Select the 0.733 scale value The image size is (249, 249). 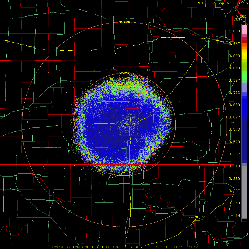tap(234, 93)
